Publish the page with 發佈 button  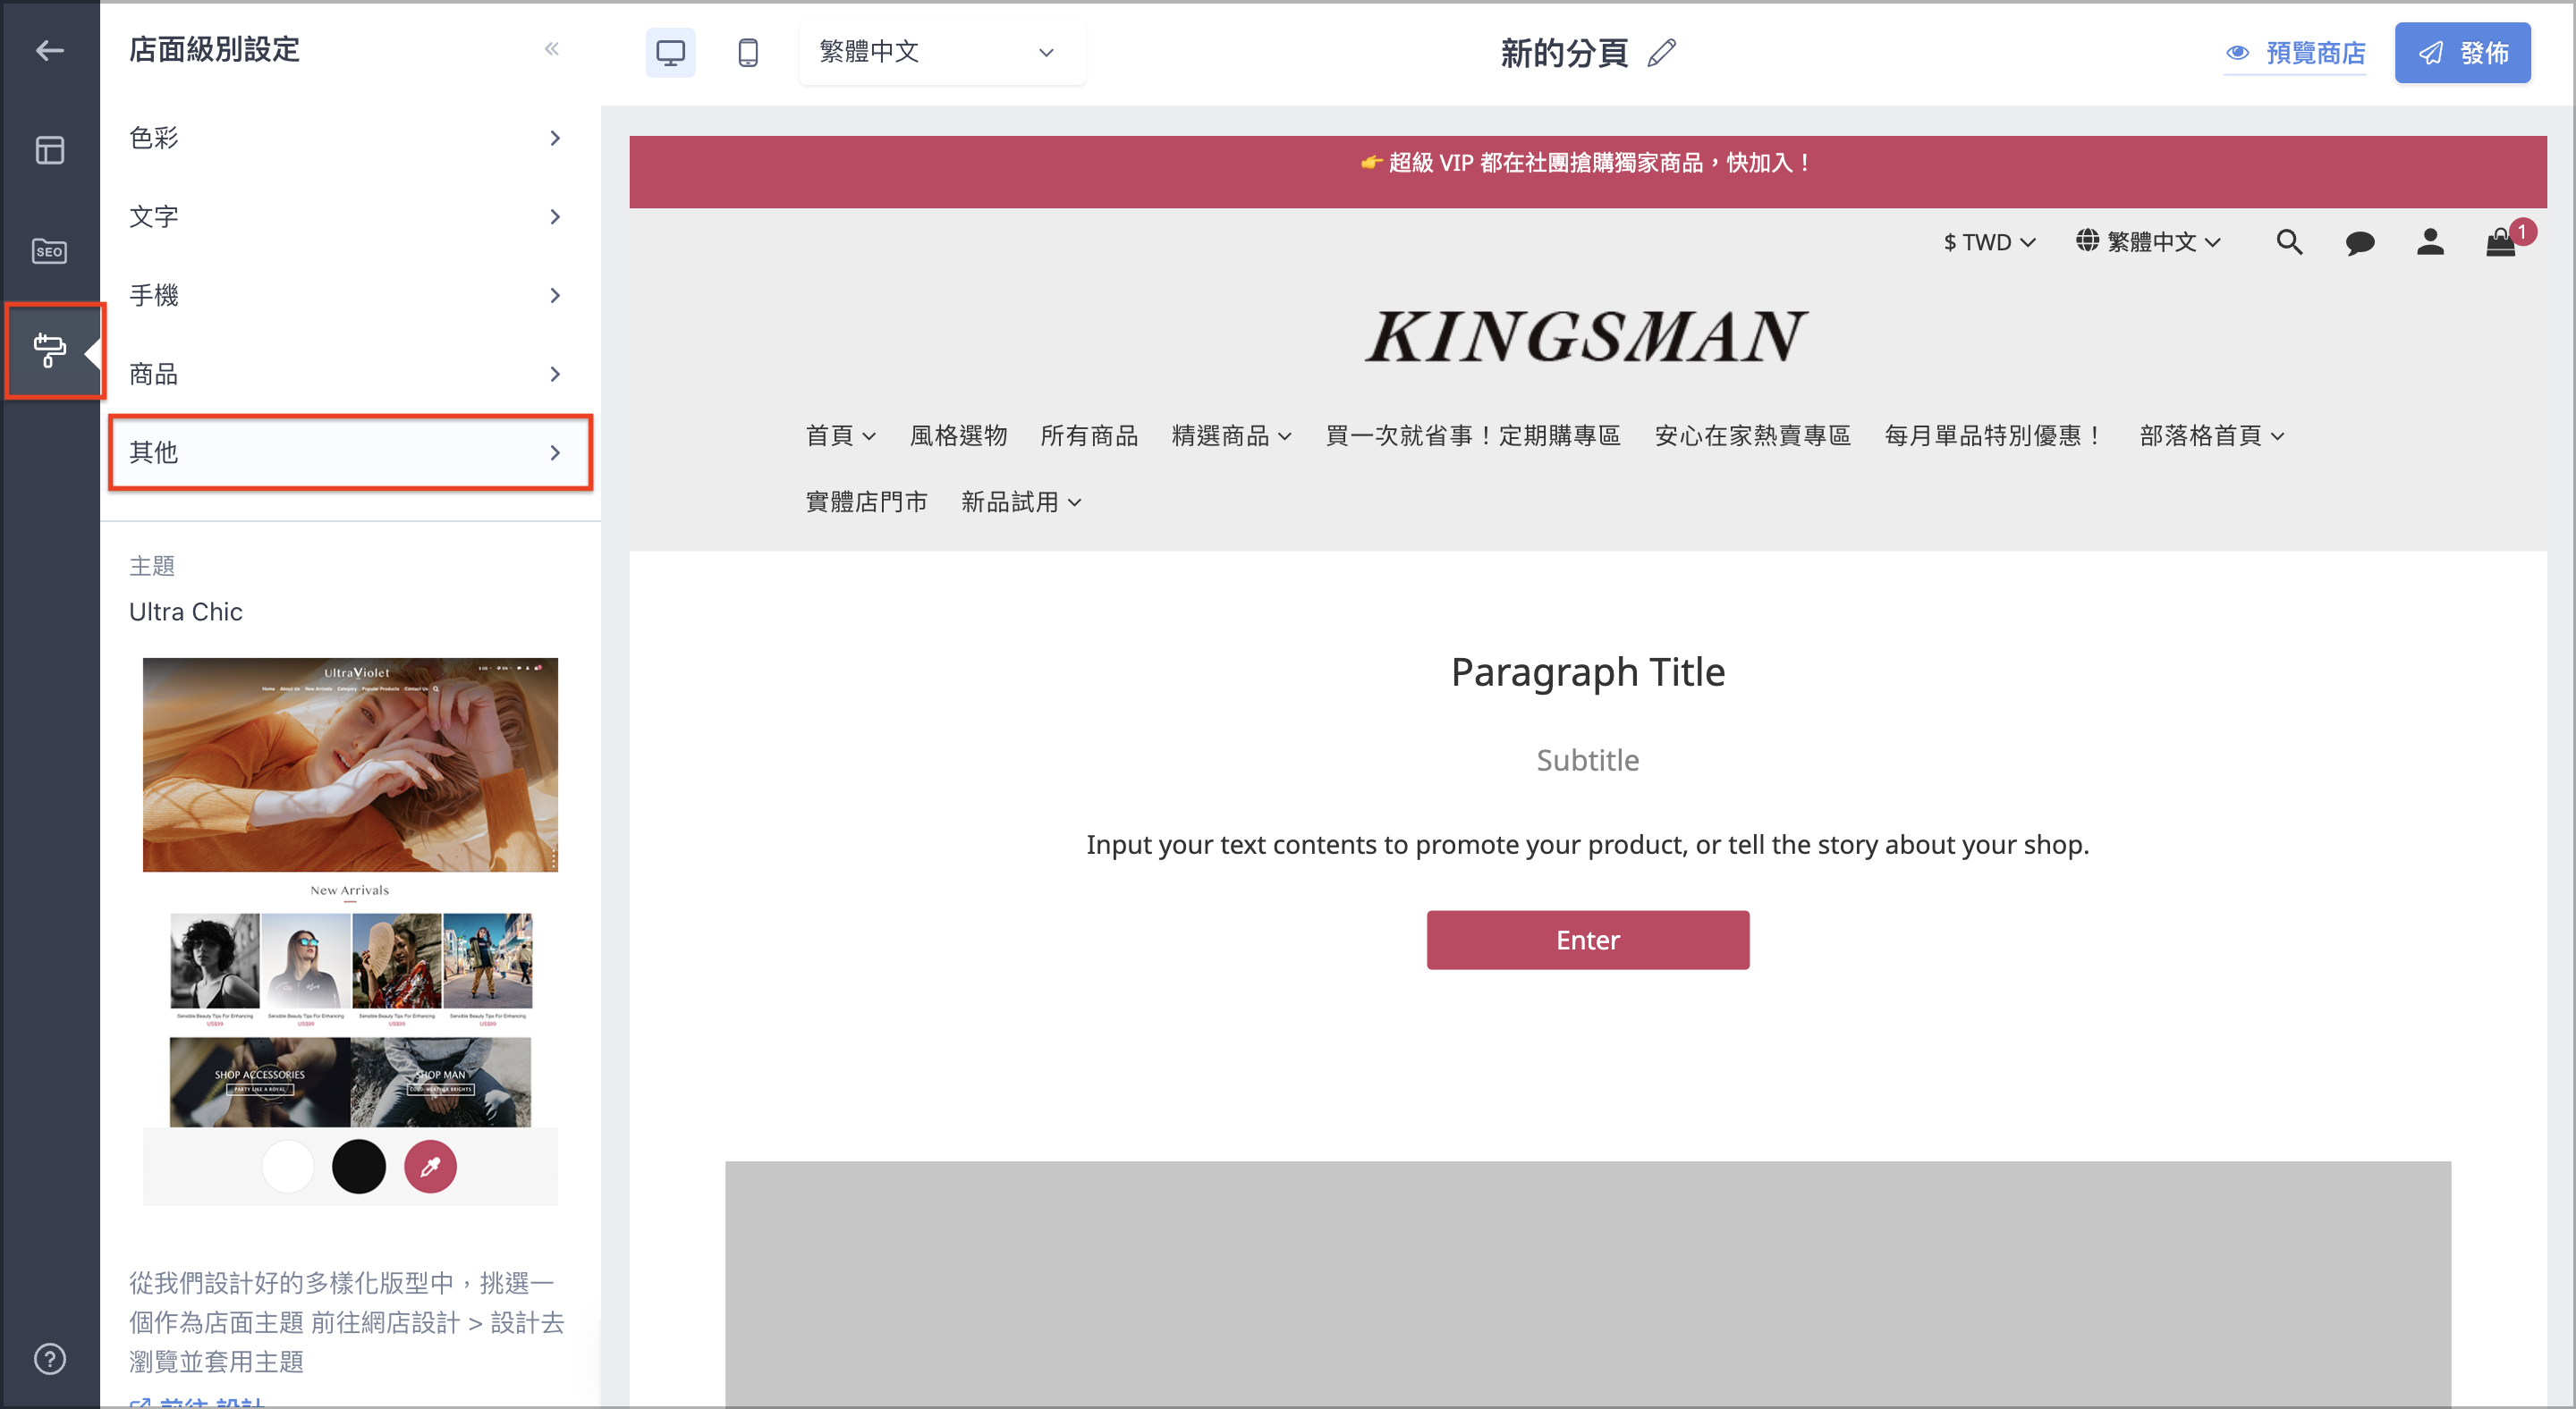tap(2462, 53)
